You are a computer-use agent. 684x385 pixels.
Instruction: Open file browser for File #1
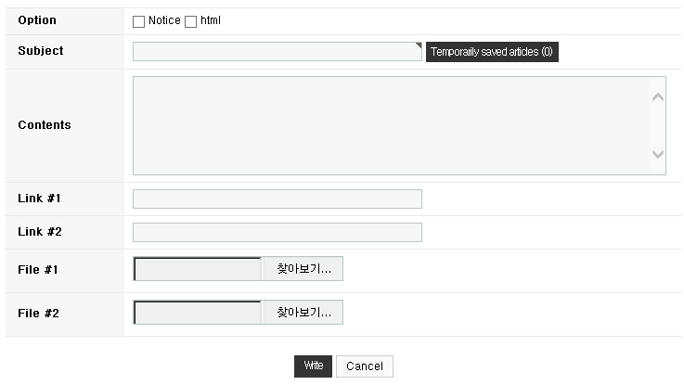click(x=303, y=269)
